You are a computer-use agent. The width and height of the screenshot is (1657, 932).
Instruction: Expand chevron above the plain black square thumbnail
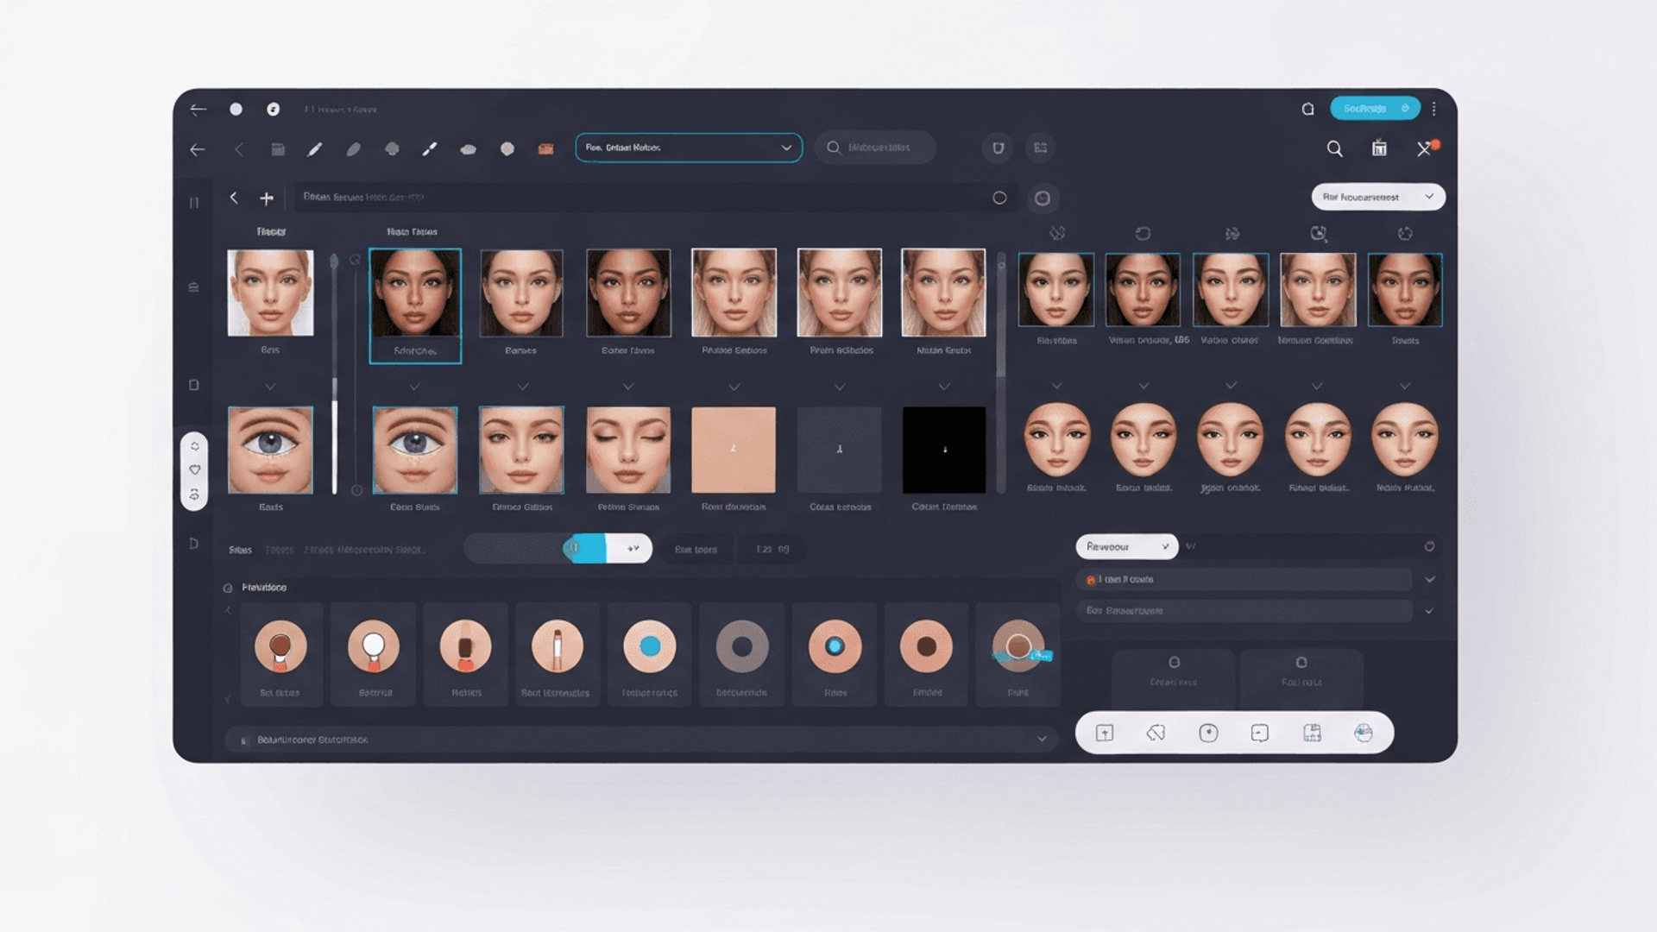point(944,387)
